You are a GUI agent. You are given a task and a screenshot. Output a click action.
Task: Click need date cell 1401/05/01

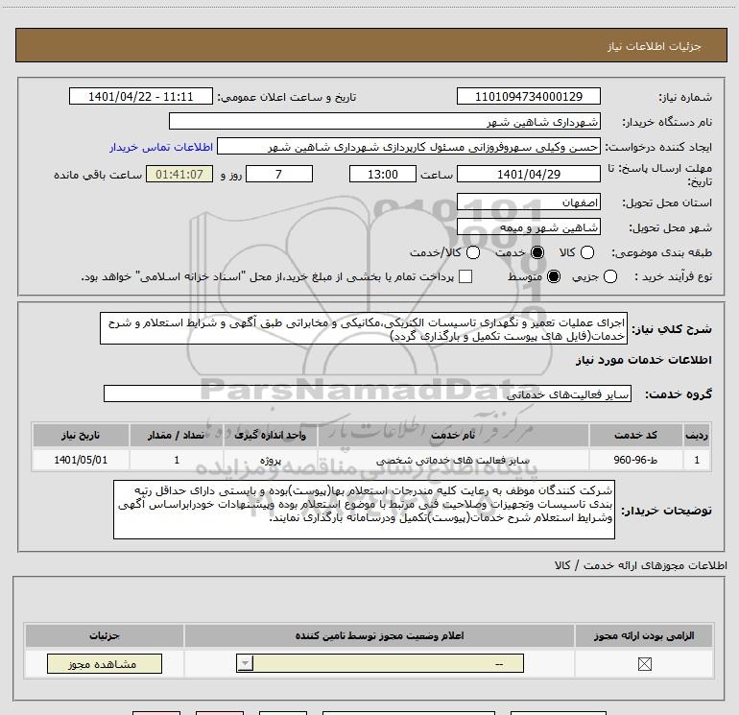(81, 460)
